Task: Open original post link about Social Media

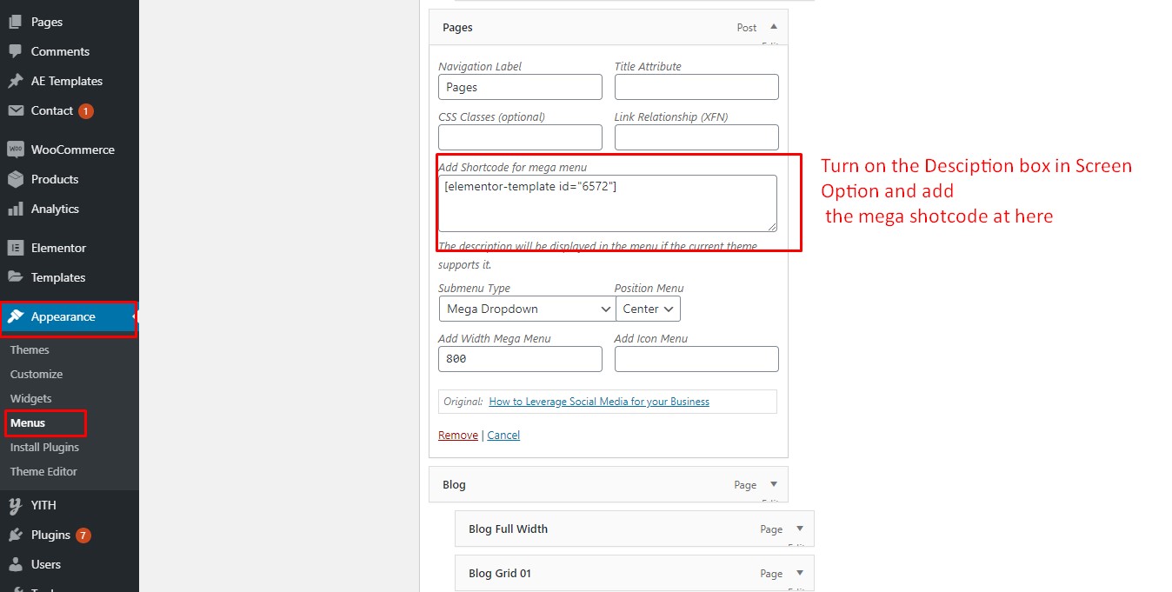Action: (x=599, y=402)
